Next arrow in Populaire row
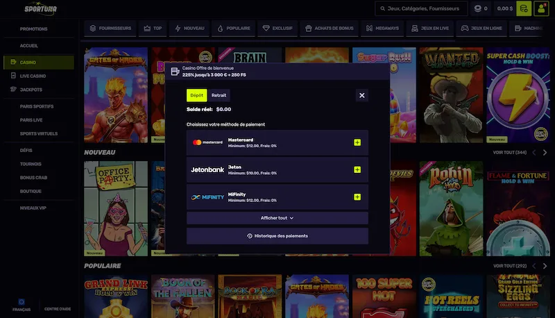The height and width of the screenshot is (318, 555). coord(545,266)
